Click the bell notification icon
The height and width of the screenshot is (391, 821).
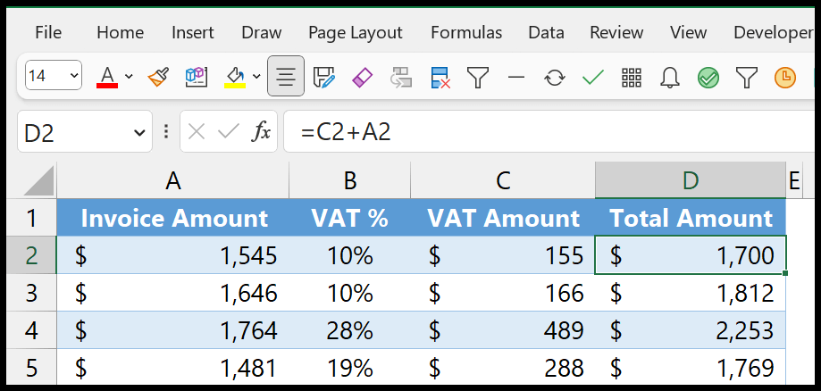pos(670,78)
